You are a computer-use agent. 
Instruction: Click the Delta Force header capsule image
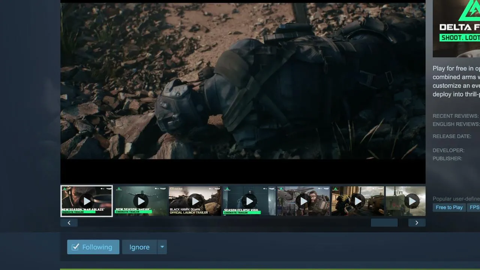456,28
